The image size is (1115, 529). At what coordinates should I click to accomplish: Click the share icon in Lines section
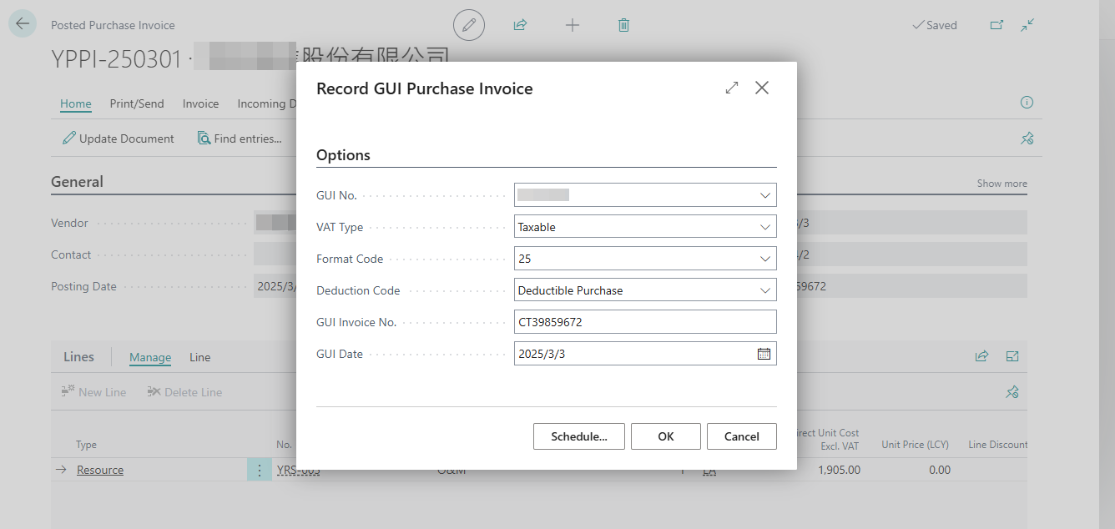coord(981,356)
